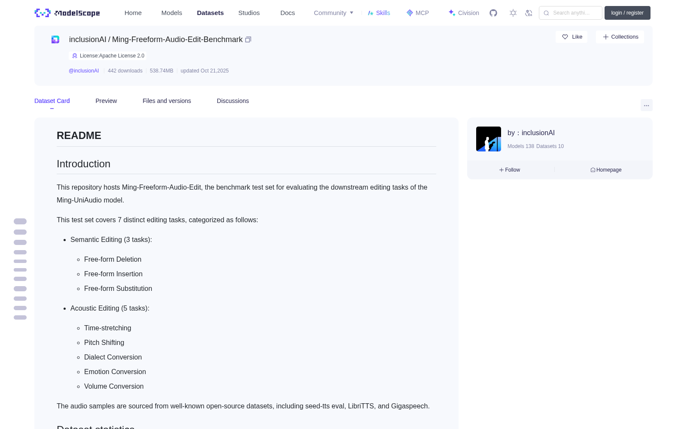
Task: Select the Dataset Card tab
Action: [52, 101]
